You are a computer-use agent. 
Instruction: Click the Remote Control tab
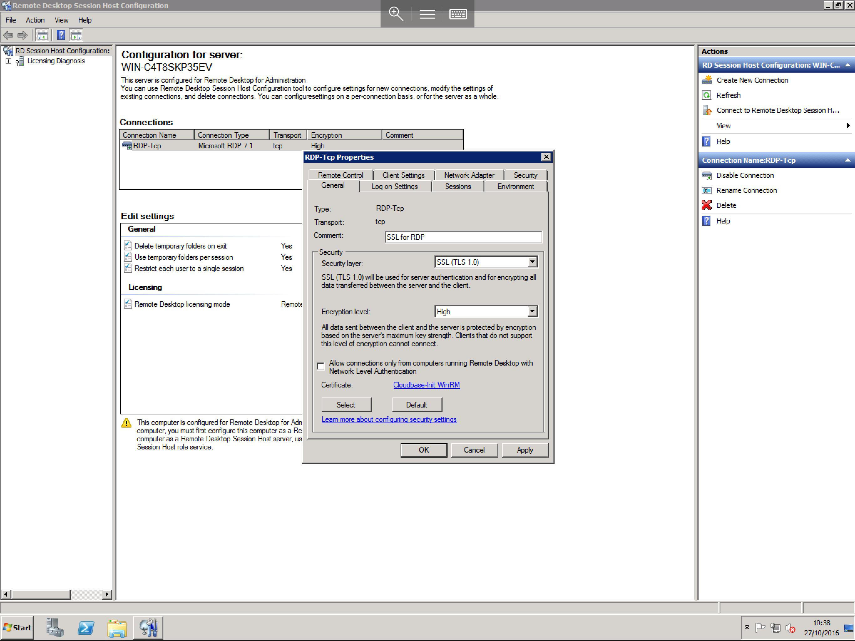[340, 174]
